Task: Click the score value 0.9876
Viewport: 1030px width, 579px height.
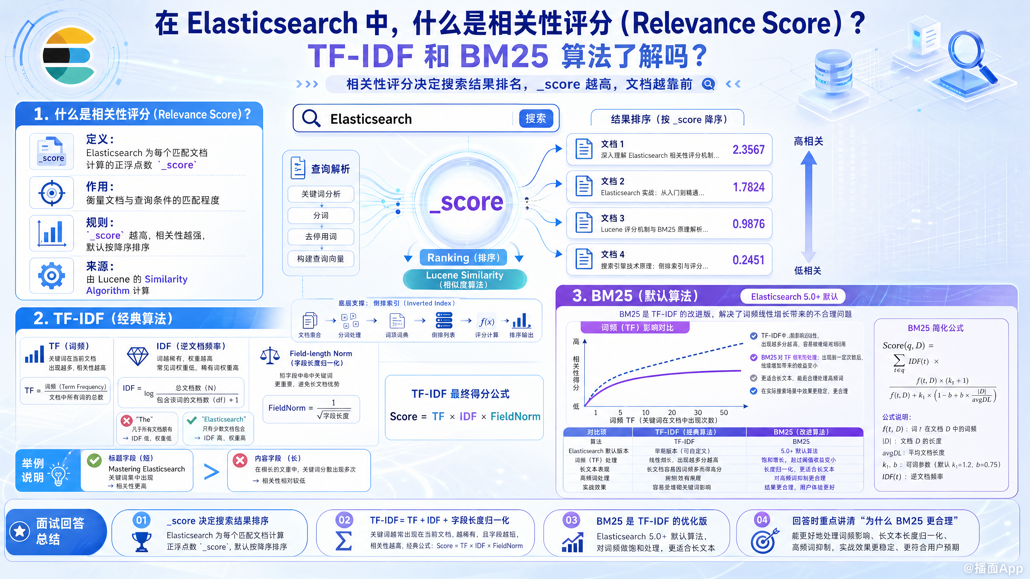Action: tap(749, 224)
